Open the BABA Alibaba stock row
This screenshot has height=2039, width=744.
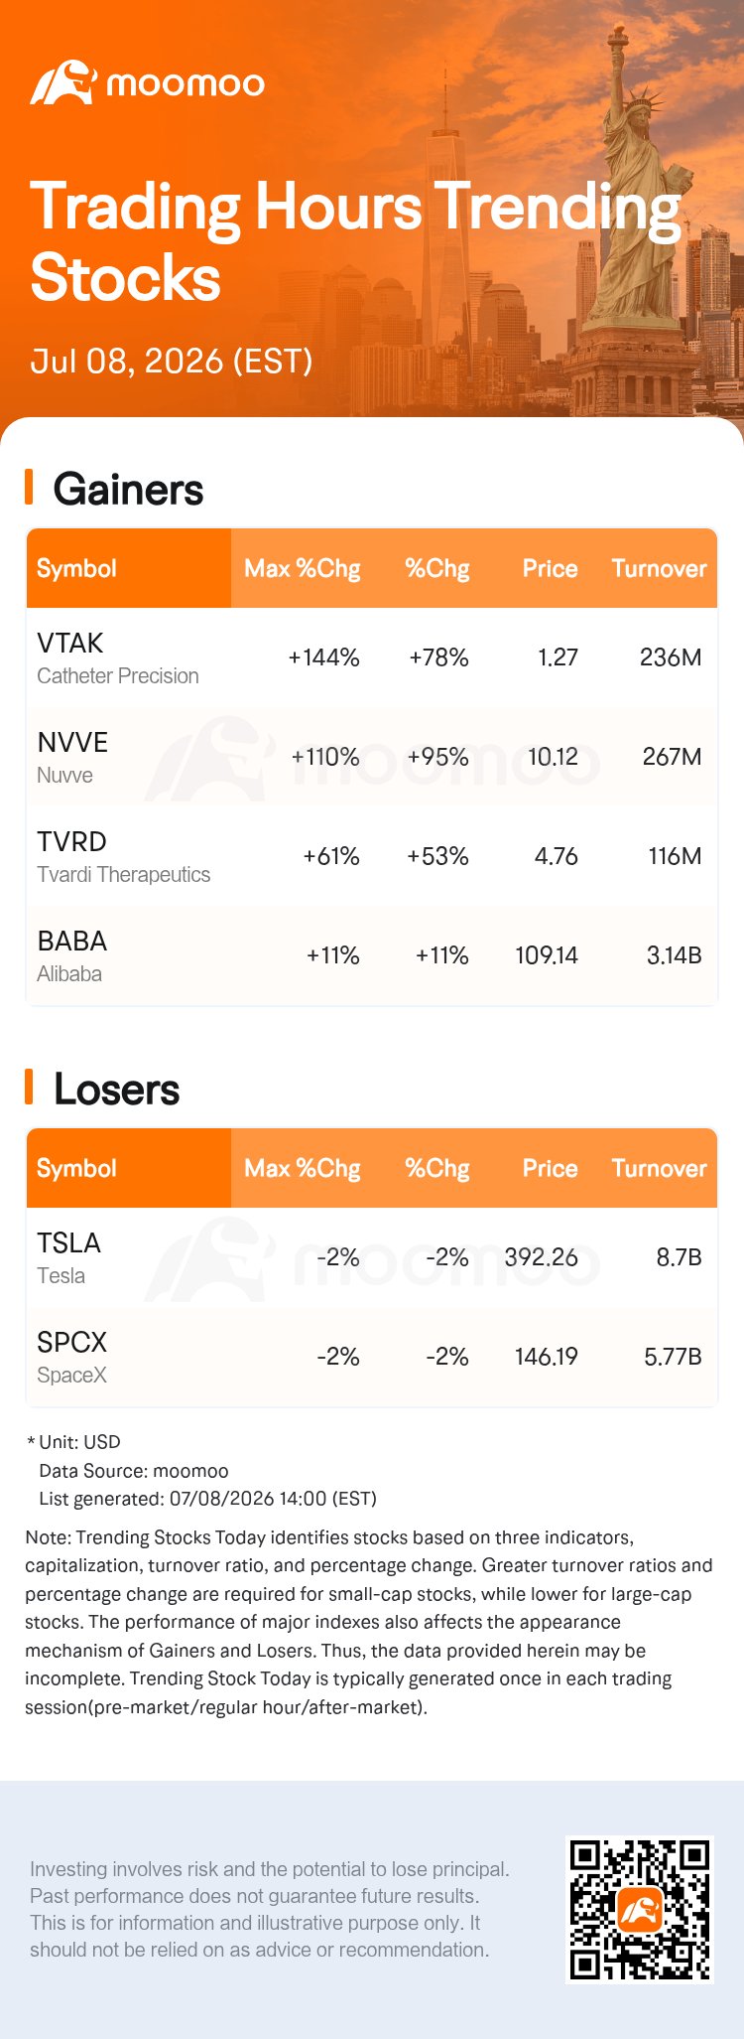(x=372, y=955)
